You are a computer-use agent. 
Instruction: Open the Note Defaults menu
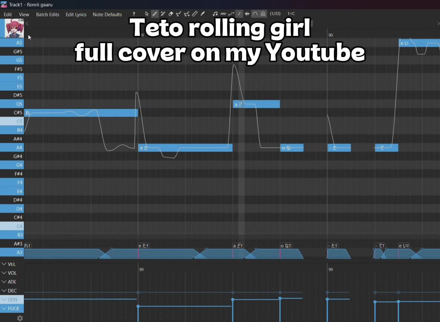click(x=107, y=14)
